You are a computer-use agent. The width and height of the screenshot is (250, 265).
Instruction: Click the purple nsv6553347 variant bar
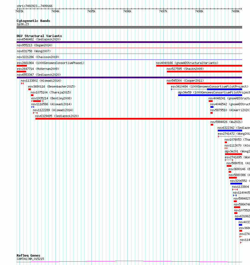click(129, 77)
